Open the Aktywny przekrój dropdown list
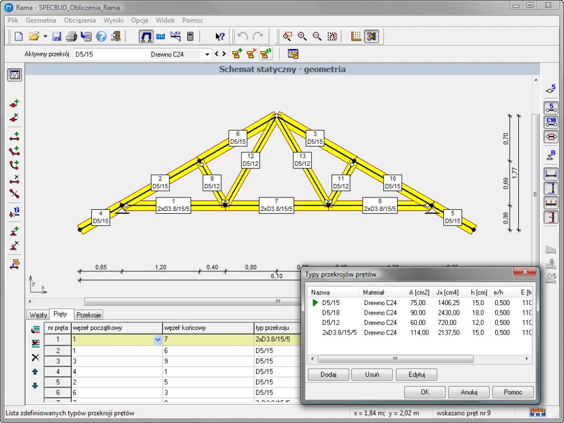This screenshot has height=423, width=564. (208, 54)
